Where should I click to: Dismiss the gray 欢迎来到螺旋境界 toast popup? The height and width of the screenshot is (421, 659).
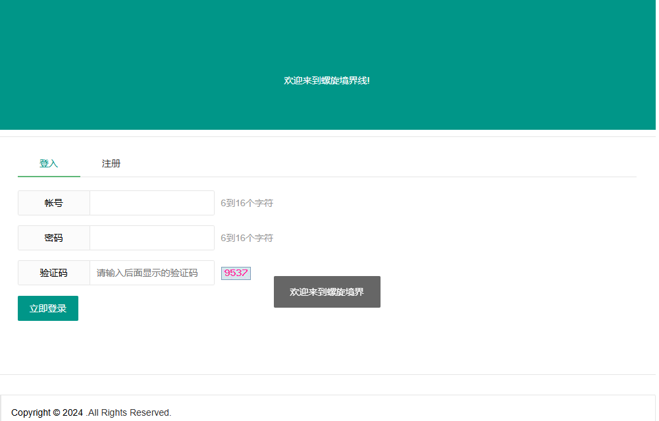[327, 292]
